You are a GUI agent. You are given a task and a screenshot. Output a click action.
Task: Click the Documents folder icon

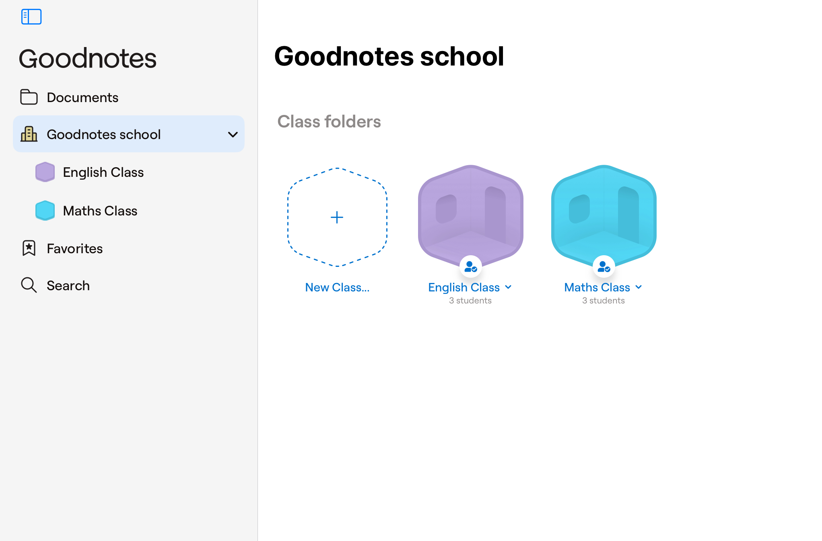point(29,97)
